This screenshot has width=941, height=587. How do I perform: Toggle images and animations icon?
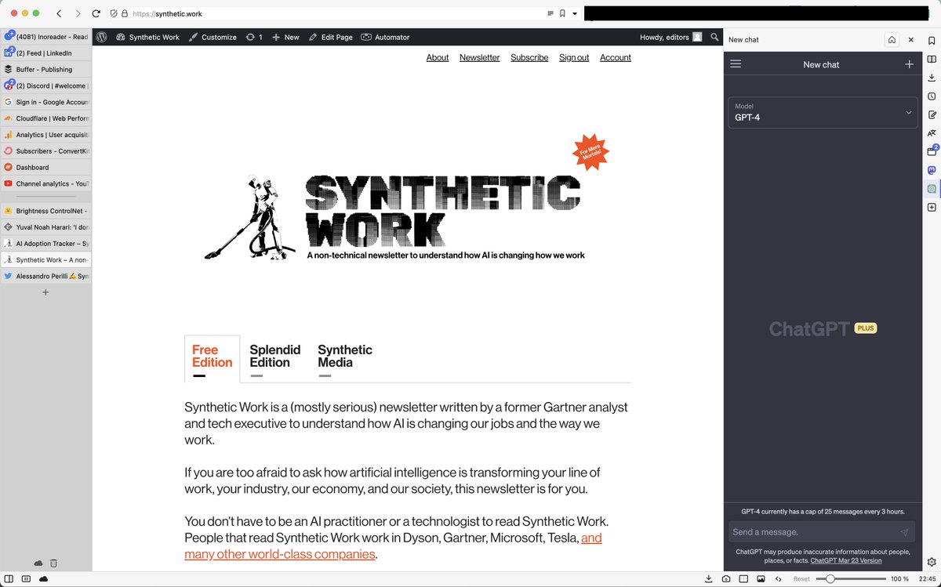pos(761,578)
